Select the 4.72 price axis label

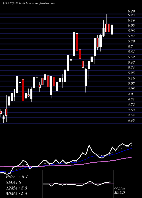point(131,104)
